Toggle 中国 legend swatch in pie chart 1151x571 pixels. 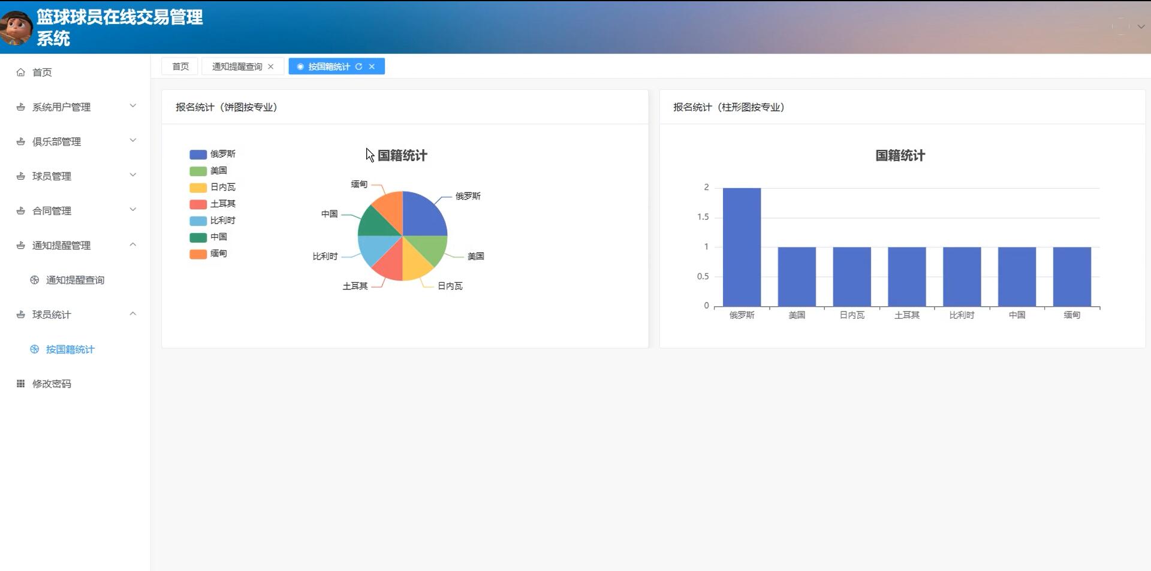[x=198, y=237]
